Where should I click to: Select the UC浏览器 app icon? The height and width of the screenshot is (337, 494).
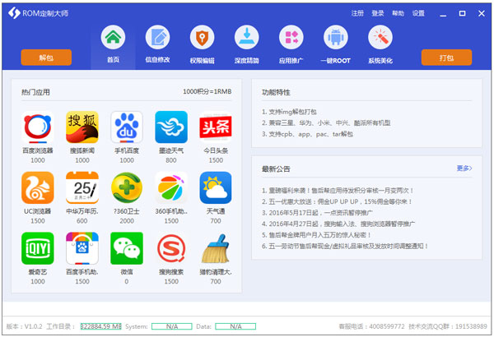38,187
